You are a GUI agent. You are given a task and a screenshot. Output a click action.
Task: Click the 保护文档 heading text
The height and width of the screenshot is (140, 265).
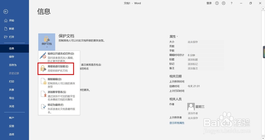coord(67,36)
